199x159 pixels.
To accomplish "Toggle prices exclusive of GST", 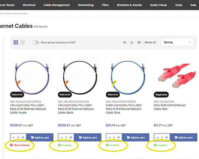I will click(x=35, y=43).
